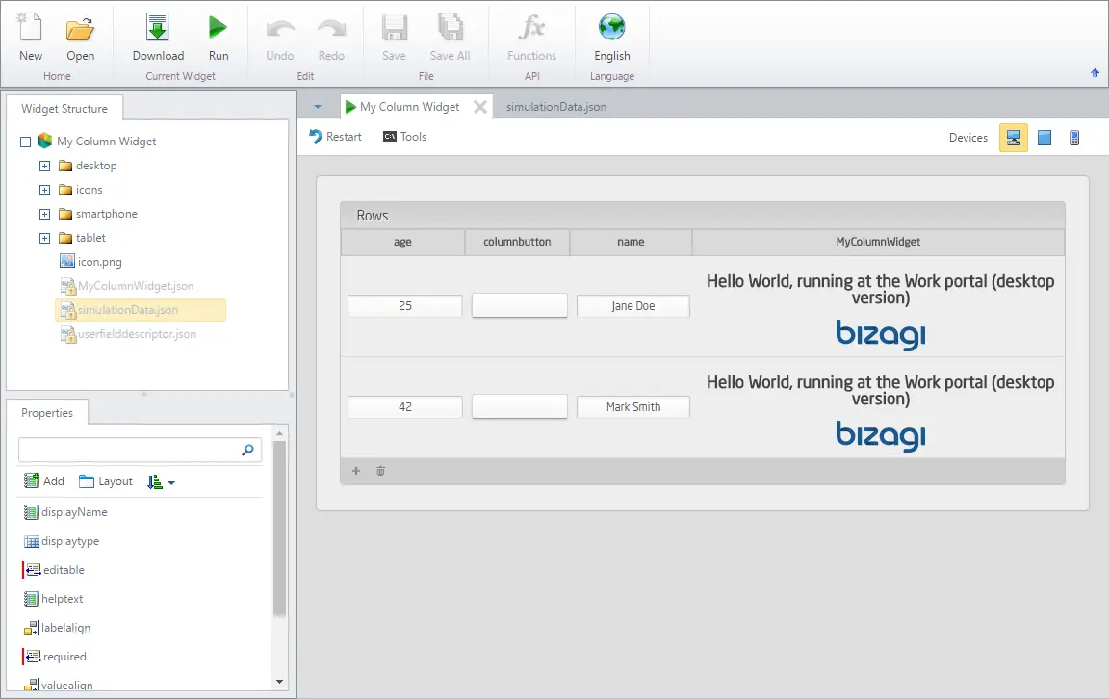Image resolution: width=1109 pixels, height=699 pixels.
Task: Open an existing widget file
Action: pyautogui.click(x=80, y=37)
